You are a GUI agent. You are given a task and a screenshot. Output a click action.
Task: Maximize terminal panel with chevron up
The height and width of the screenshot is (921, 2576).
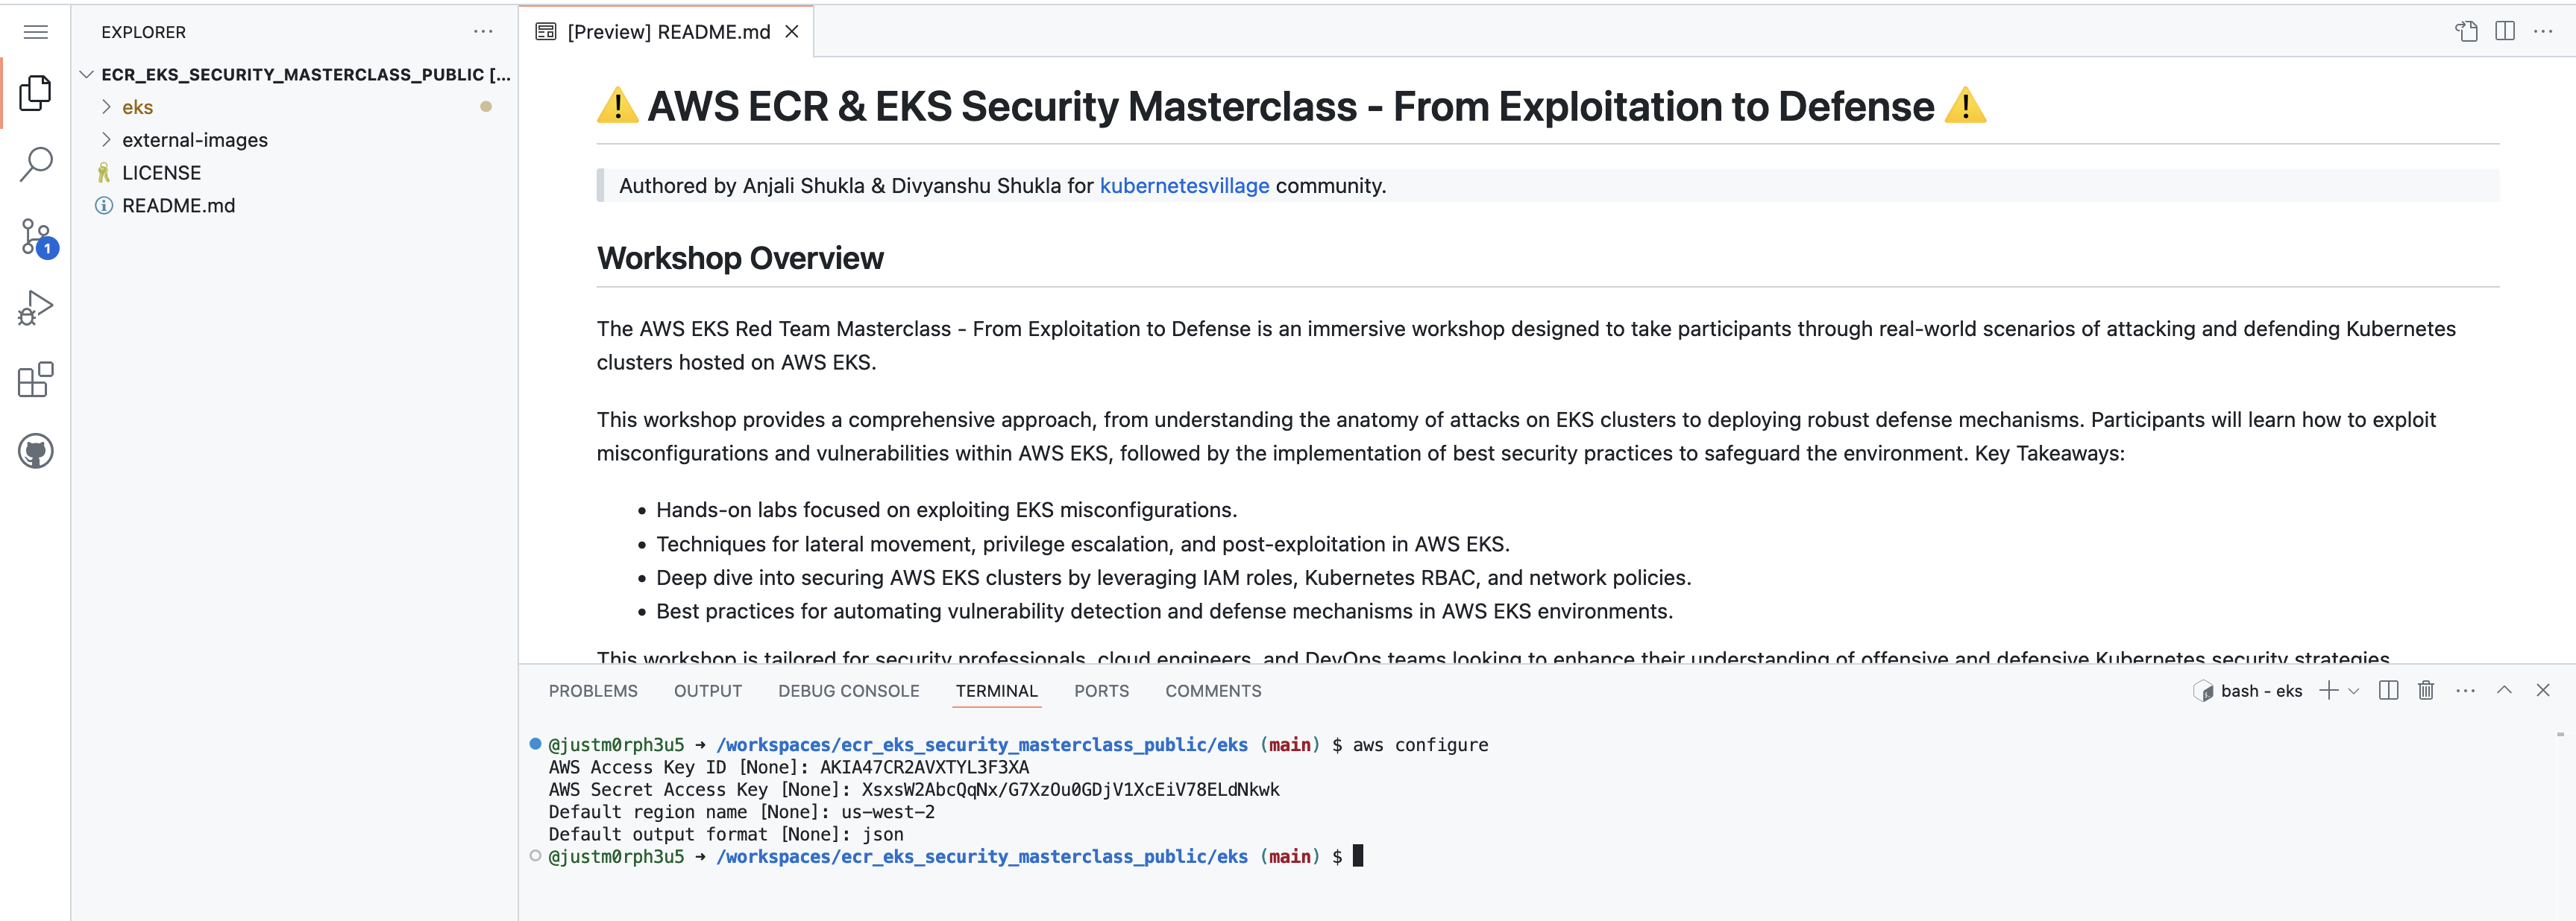2504,690
